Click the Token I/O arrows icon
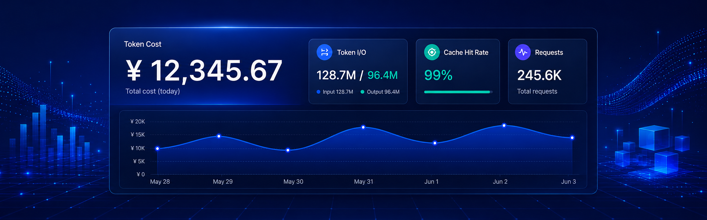This screenshot has height=220, width=707. coord(324,52)
